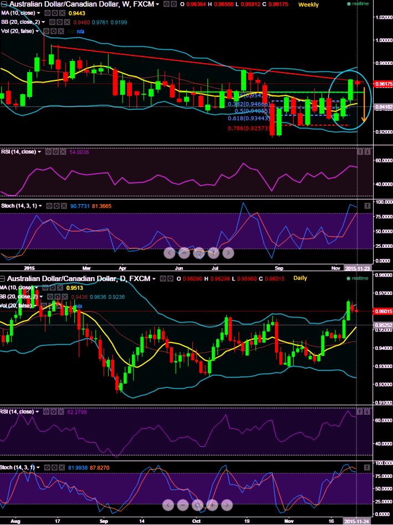This screenshot has height=525, width=393.
Task: Move weekly RSI pane up
Action: (x=360, y=152)
